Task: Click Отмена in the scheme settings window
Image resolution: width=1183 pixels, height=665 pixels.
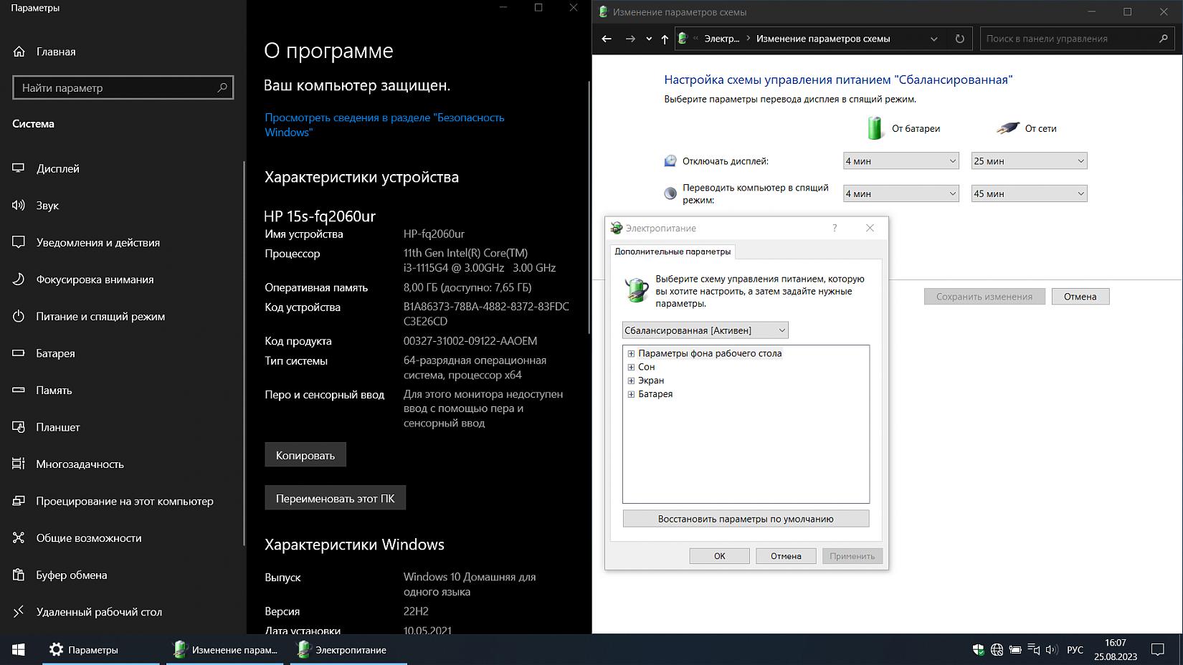Action: pos(1080,297)
